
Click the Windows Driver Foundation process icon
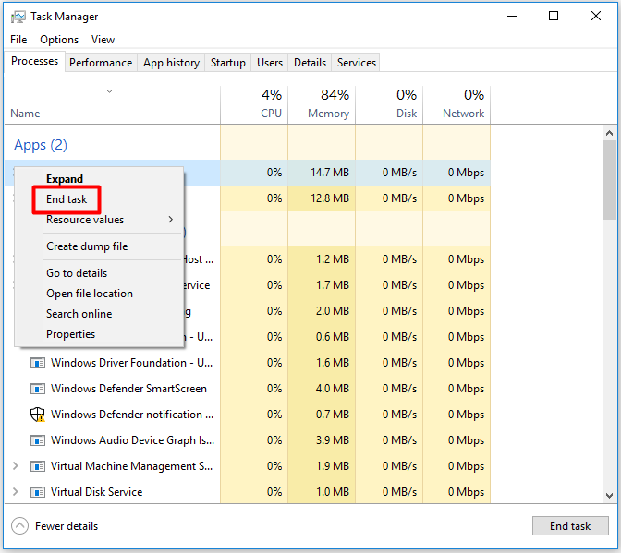click(x=38, y=363)
